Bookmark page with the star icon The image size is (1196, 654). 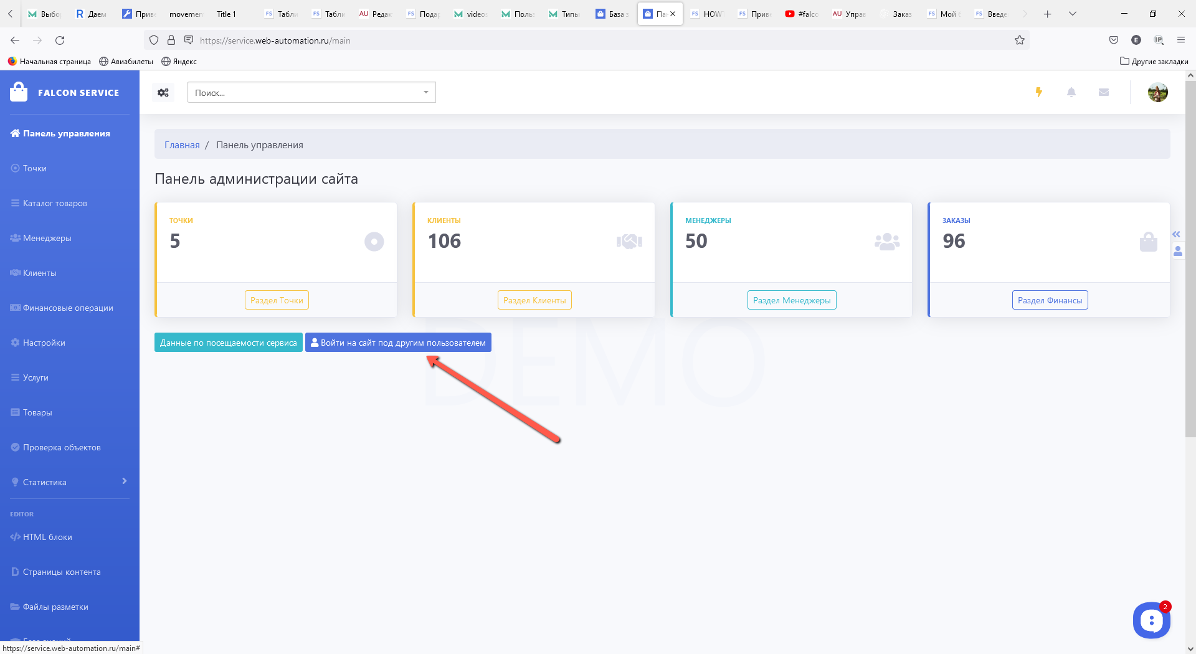[x=1019, y=40]
